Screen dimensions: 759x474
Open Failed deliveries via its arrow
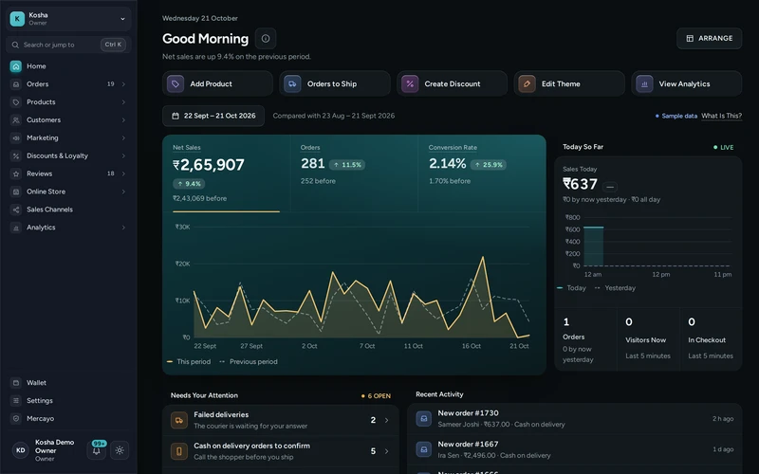[386, 420]
